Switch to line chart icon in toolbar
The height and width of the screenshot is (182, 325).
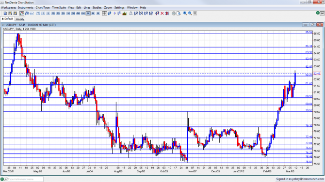pos(32,14)
